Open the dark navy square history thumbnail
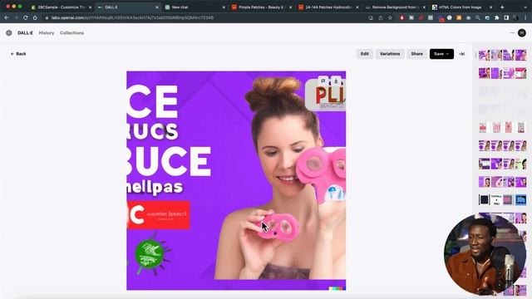532x299 pixels. [x=484, y=199]
